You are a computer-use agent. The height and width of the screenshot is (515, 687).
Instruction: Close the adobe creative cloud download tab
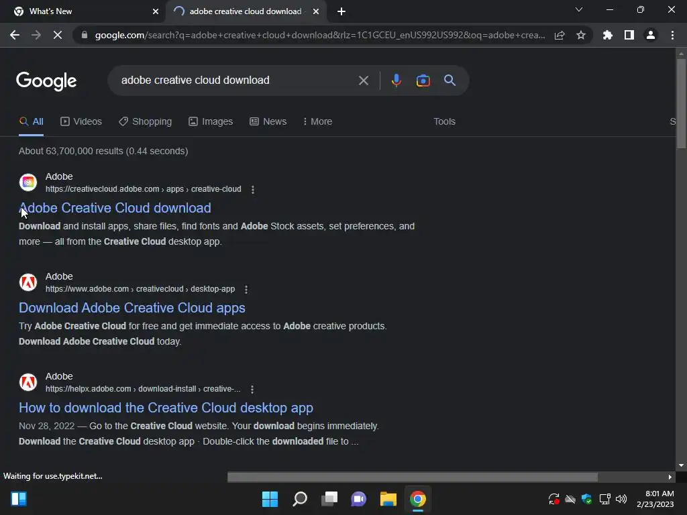pos(316,11)
